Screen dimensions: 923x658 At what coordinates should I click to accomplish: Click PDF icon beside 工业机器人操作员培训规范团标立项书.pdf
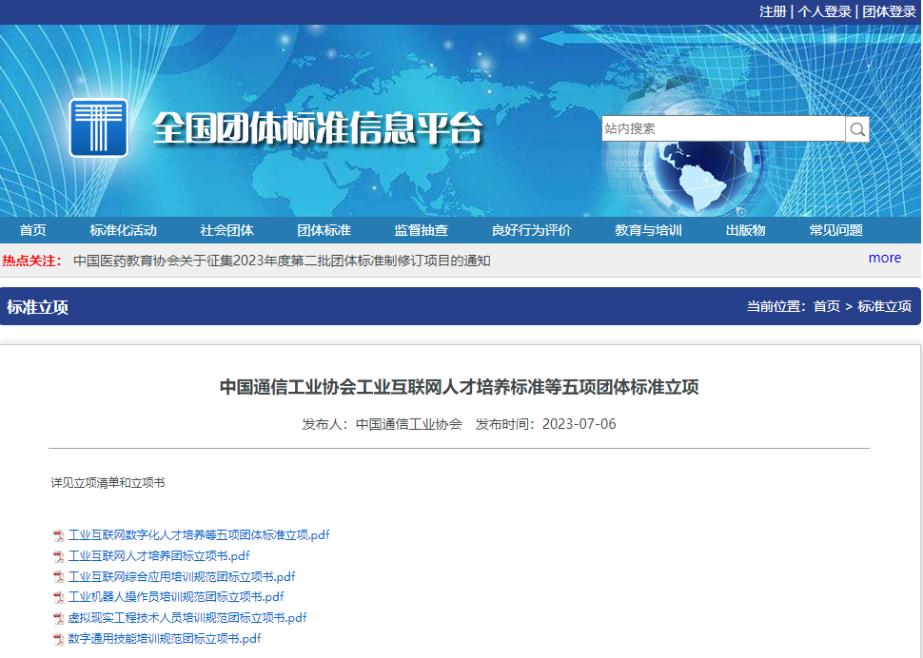58,597
